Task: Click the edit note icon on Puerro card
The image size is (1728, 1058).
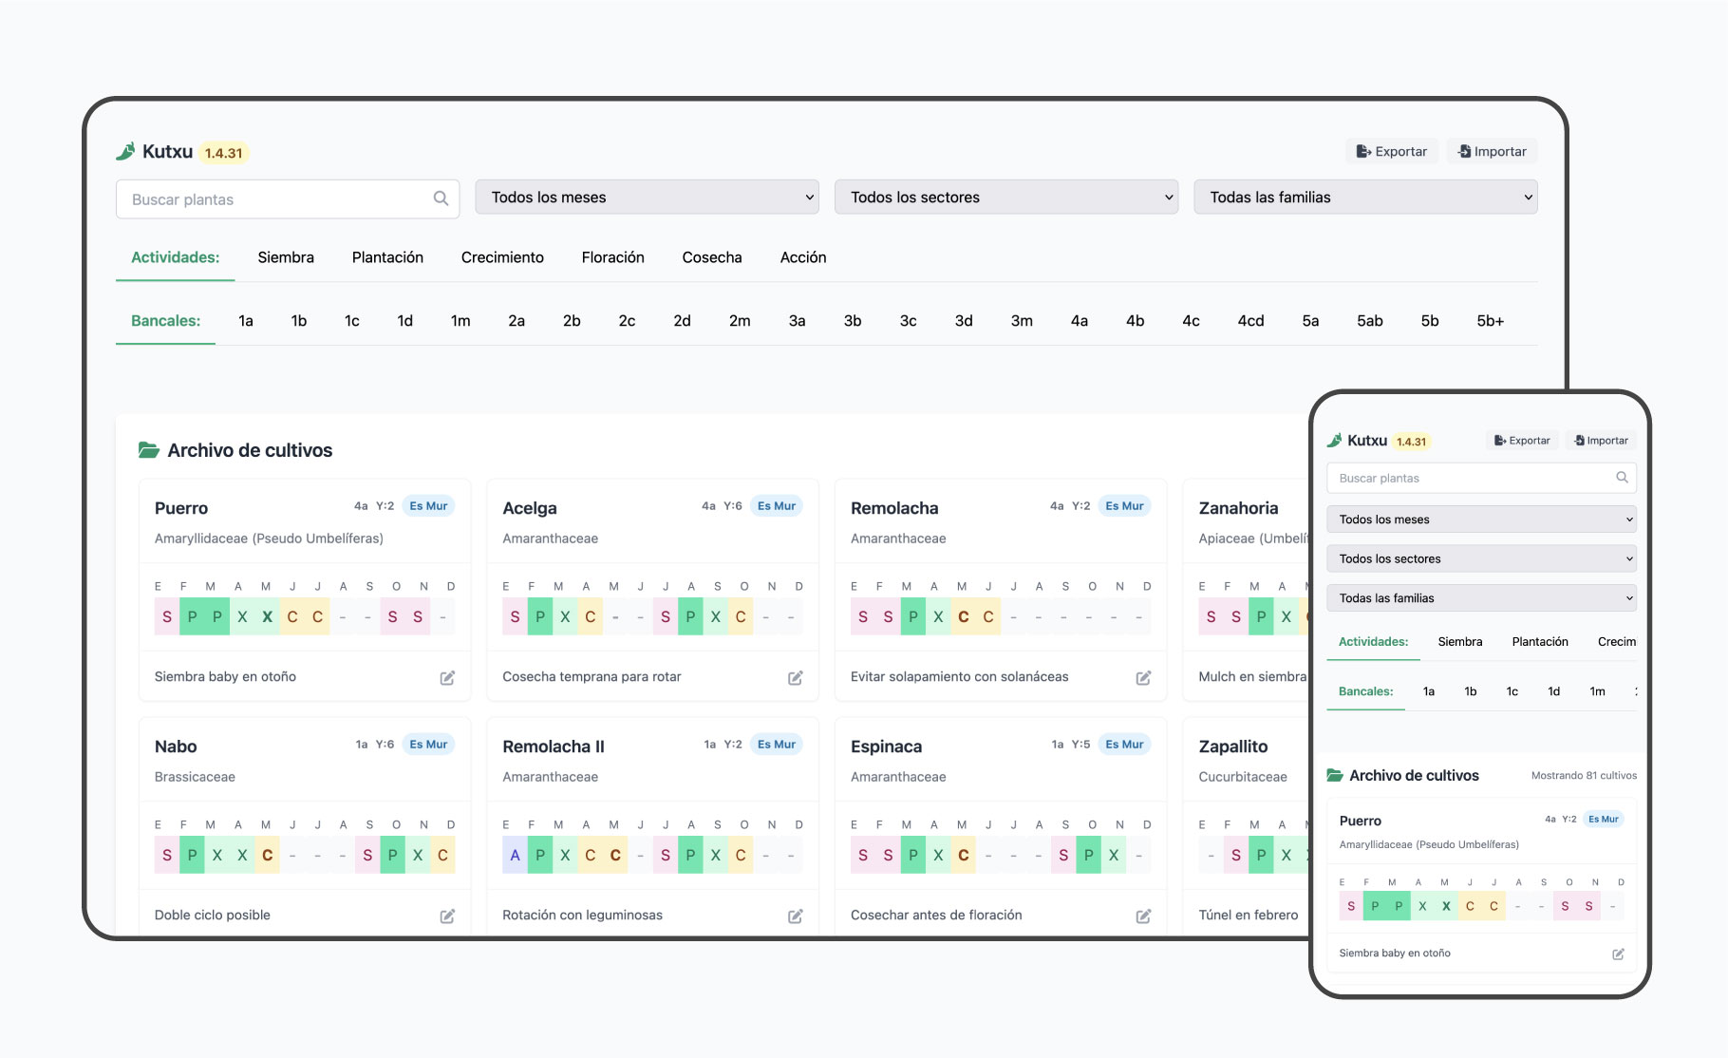Action: [447, 677]
